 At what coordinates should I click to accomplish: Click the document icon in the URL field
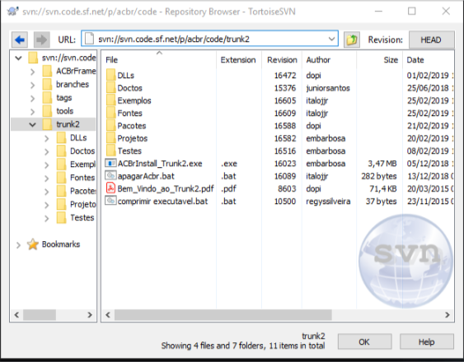89,39
